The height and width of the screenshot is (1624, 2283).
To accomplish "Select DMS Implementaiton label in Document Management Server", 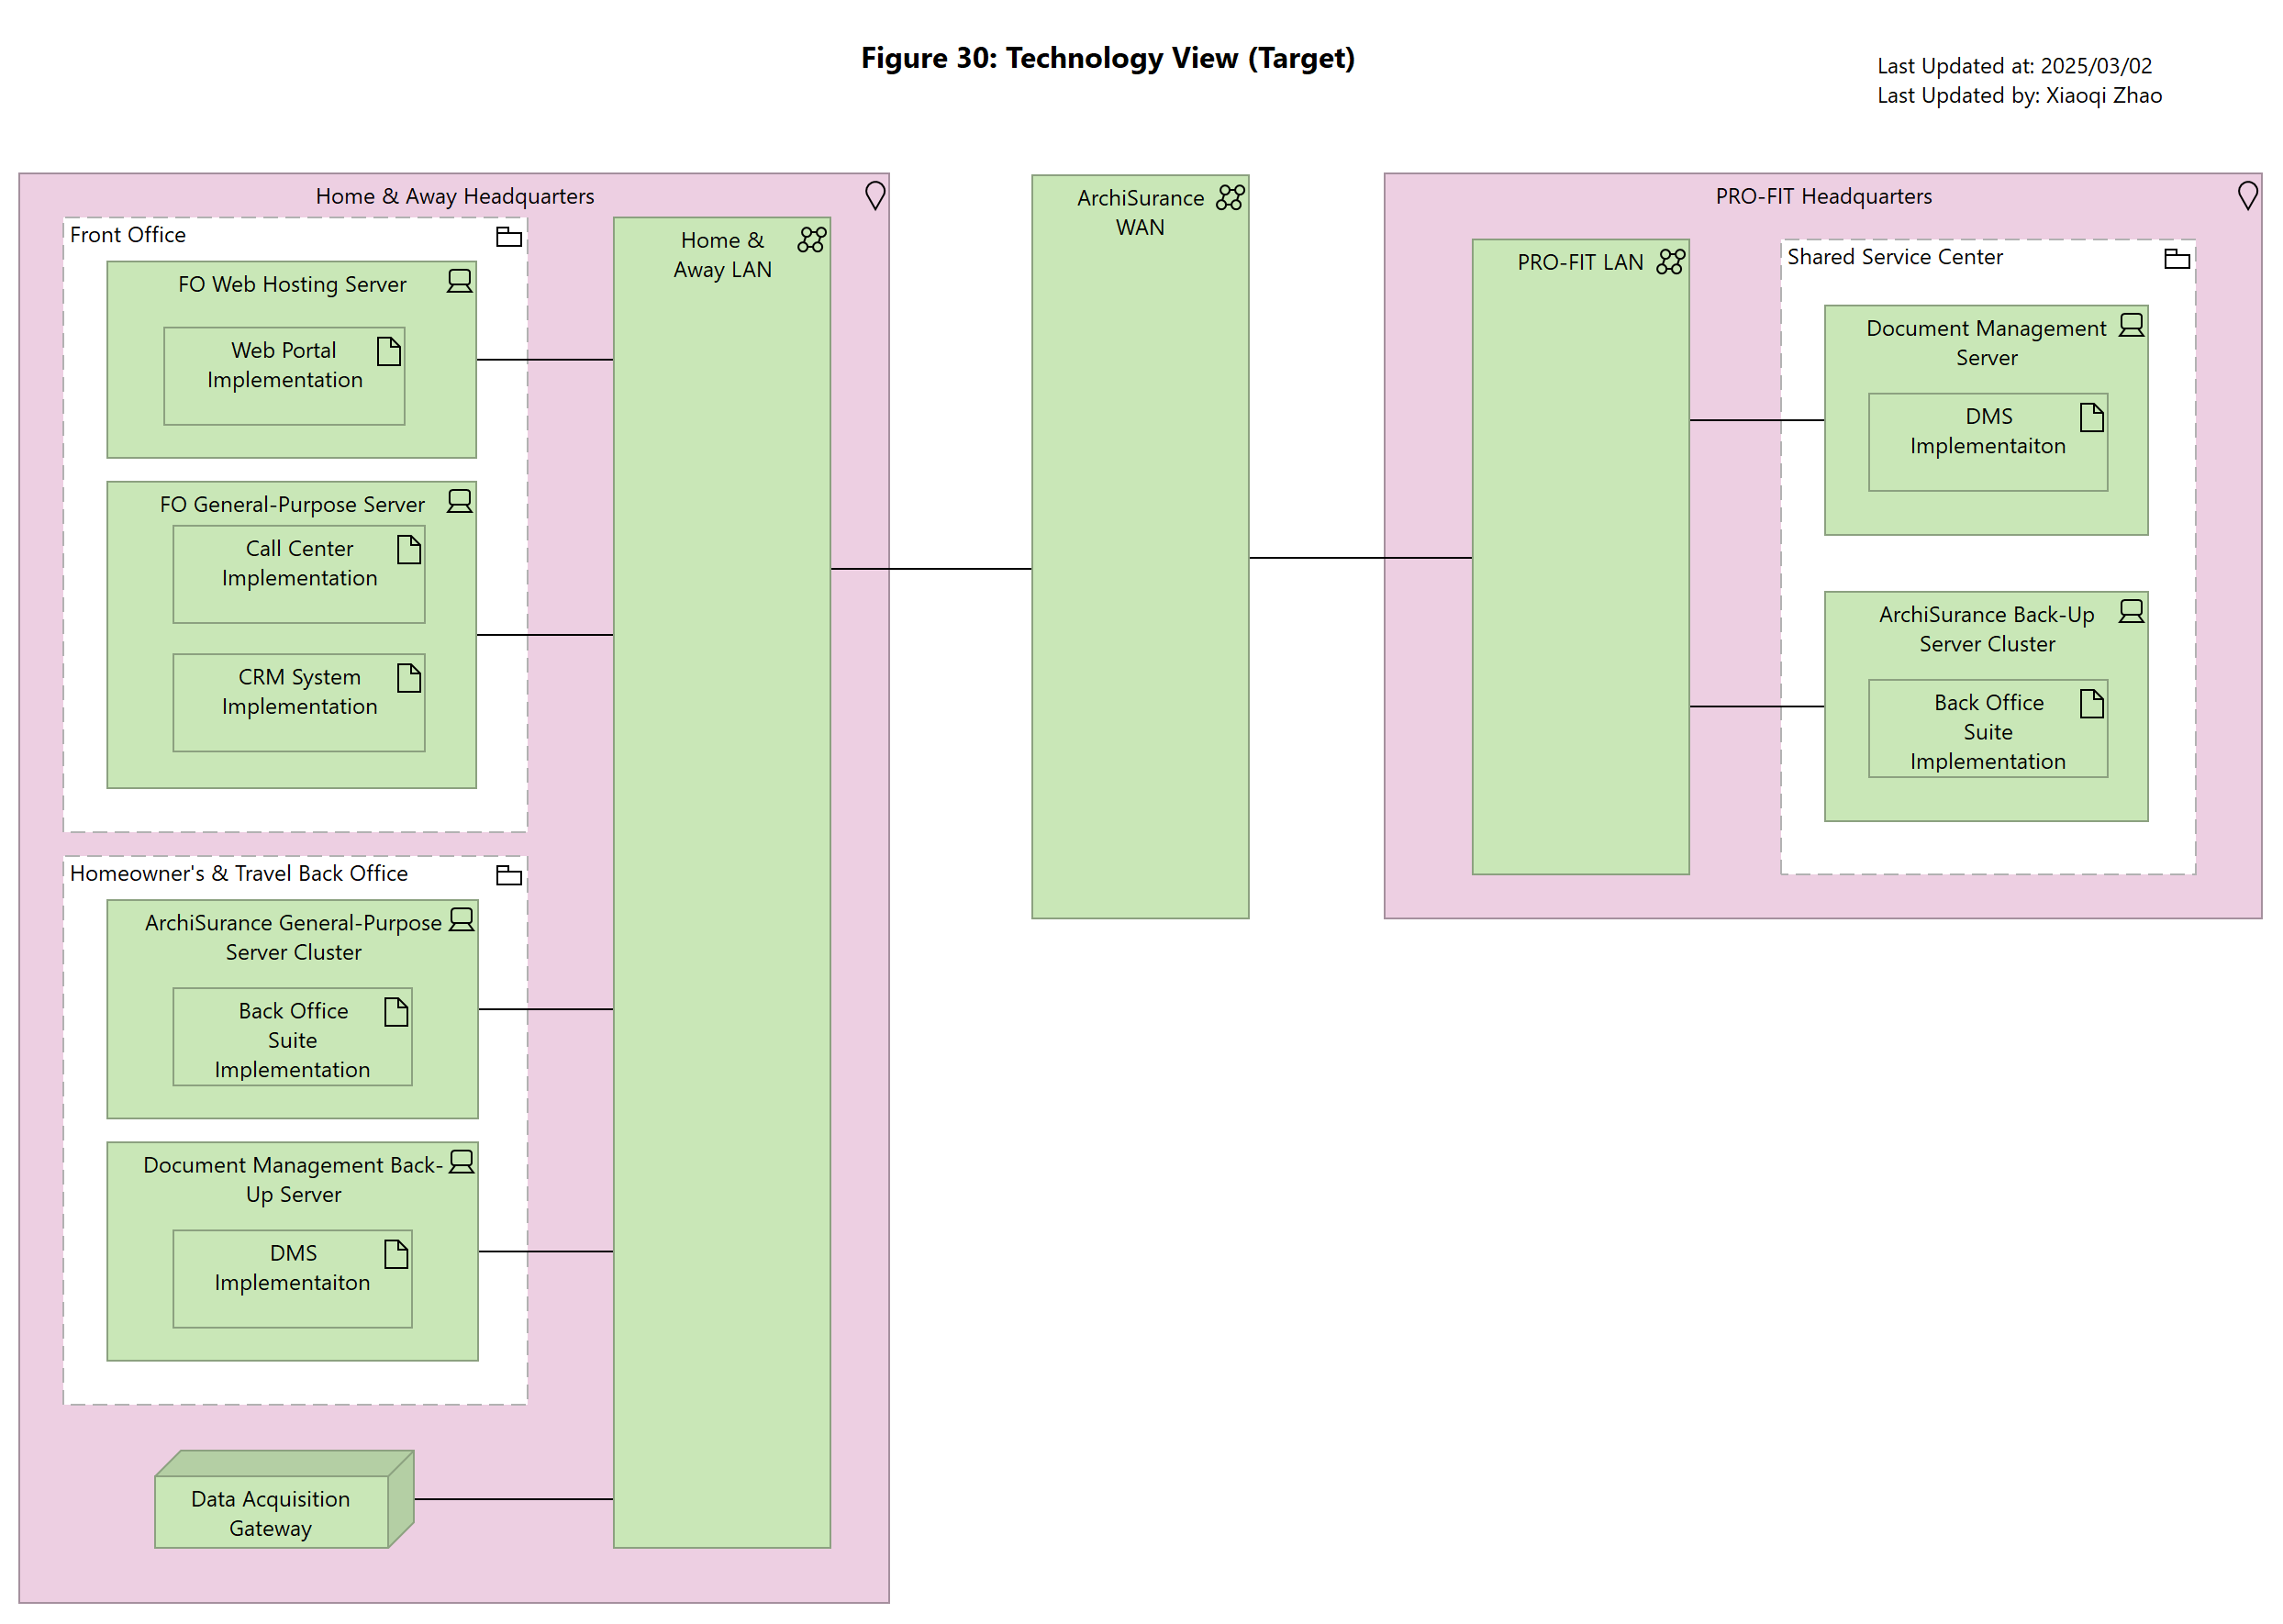I will tap(1987, 431).
